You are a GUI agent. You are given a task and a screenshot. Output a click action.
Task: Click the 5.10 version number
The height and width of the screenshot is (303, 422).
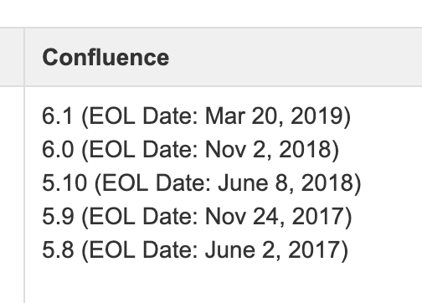64,183
